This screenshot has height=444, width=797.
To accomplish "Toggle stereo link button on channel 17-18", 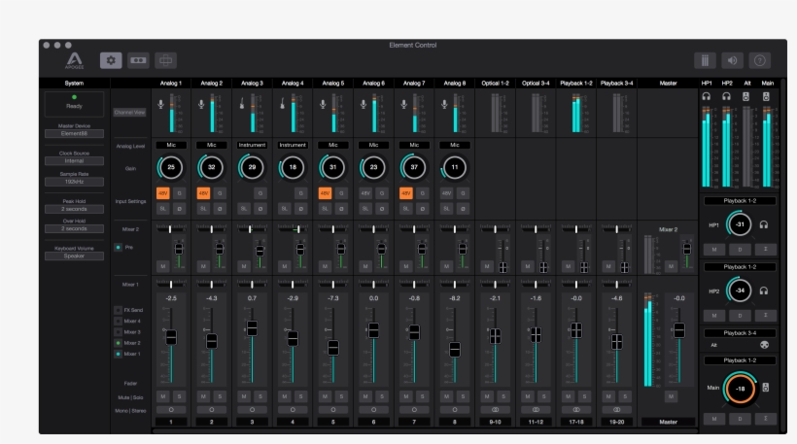I will pos(576,409).
